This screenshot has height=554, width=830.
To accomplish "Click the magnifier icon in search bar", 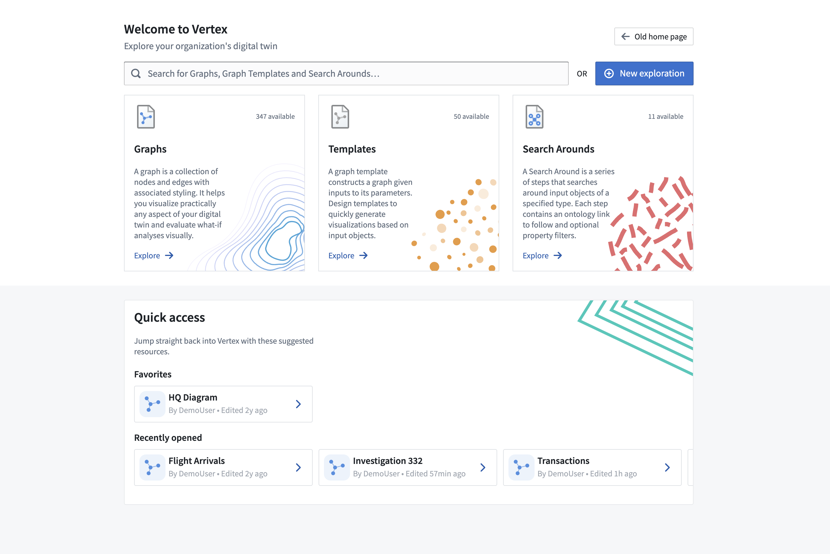I will click(x=136, y=73).
